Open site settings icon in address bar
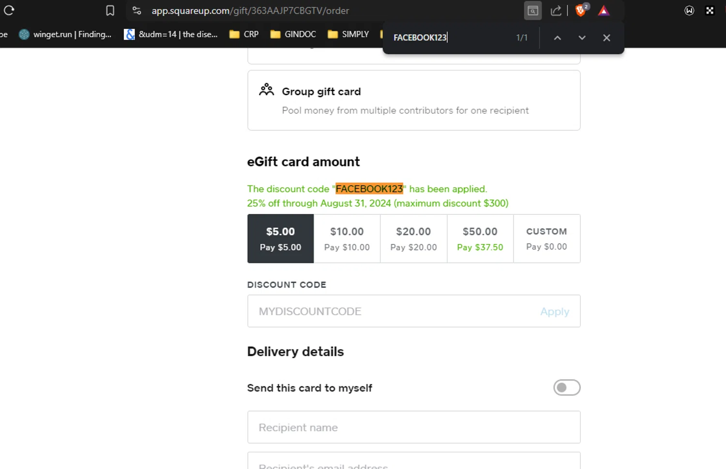Viewport: 726px width, 469px height. click(137, 11)
